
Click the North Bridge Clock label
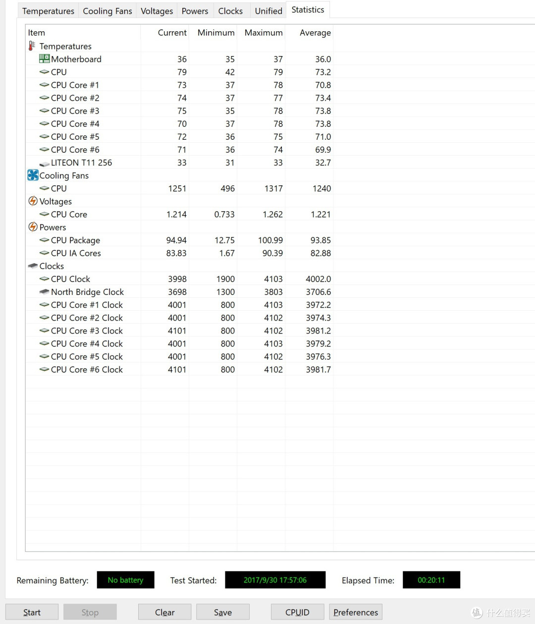coord(87,292)
